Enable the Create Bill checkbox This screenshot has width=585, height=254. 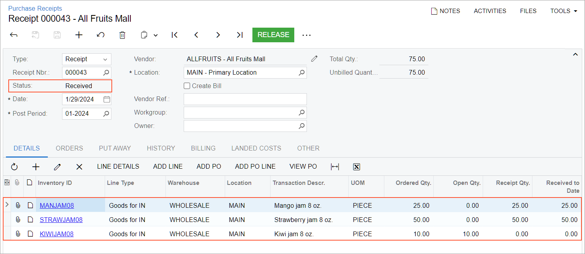[x=187, y=86]
